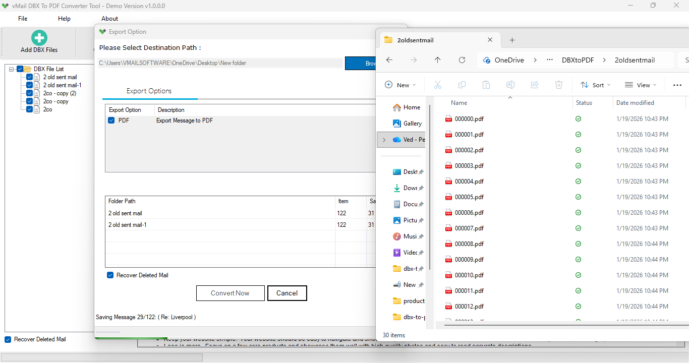This screenshot has height=363, width=689.
Task: Click the Delete trash icon in File Explorer
Action: tap(559, 85)
